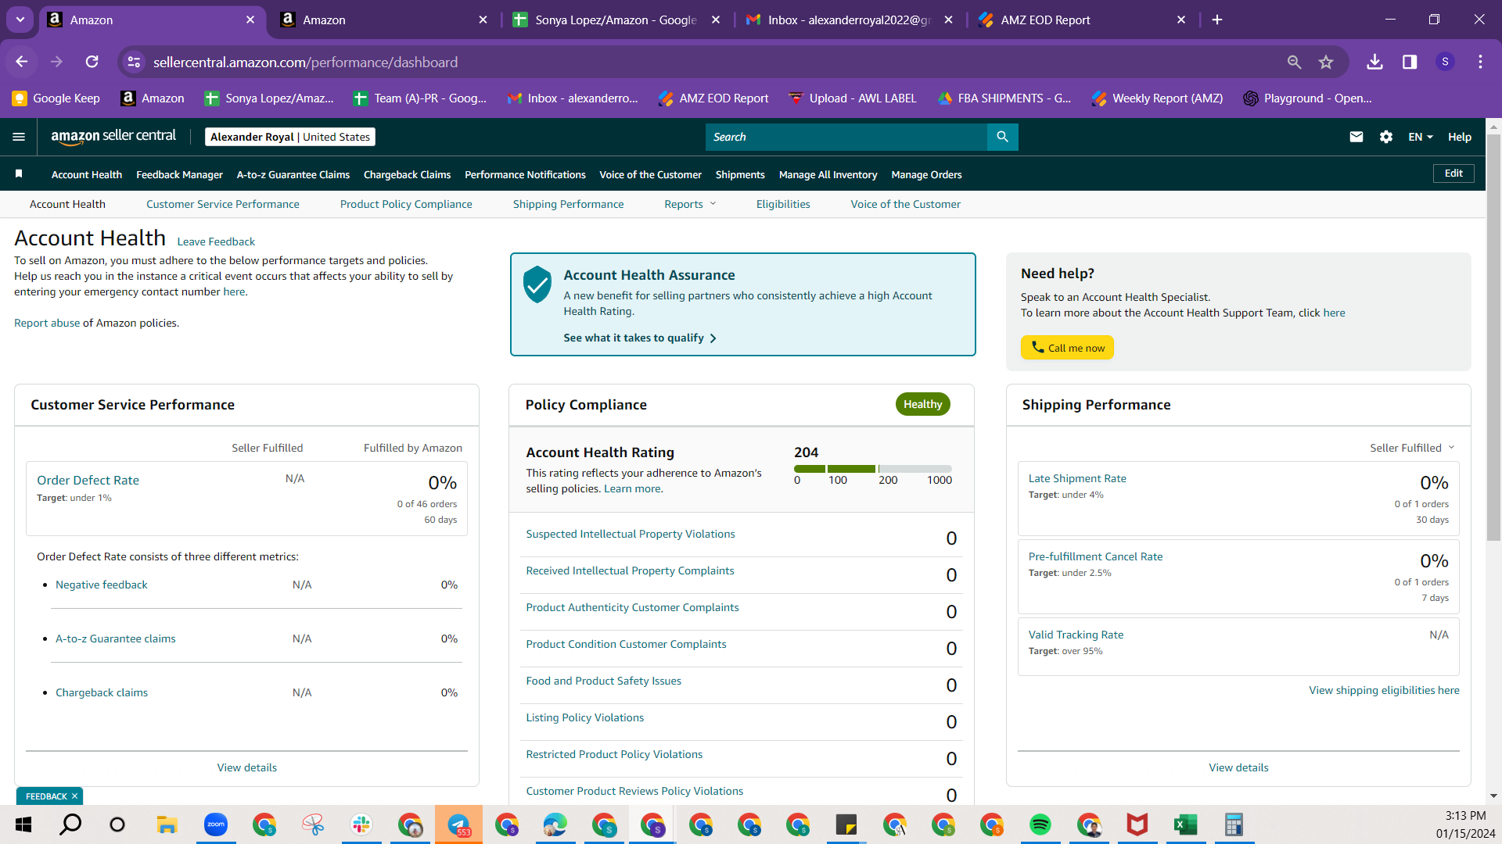Open Suspected Intellectual Property Violations link
Viewport: 1502px width, 844px height.
630,534
